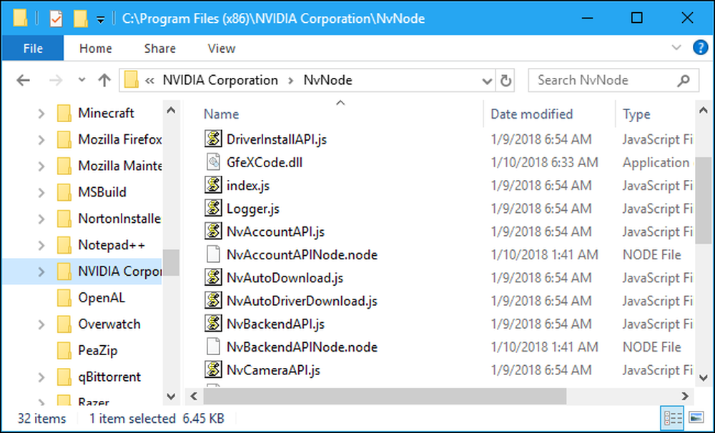Click the breadcrumb overflow double chevron

point(149,81)
